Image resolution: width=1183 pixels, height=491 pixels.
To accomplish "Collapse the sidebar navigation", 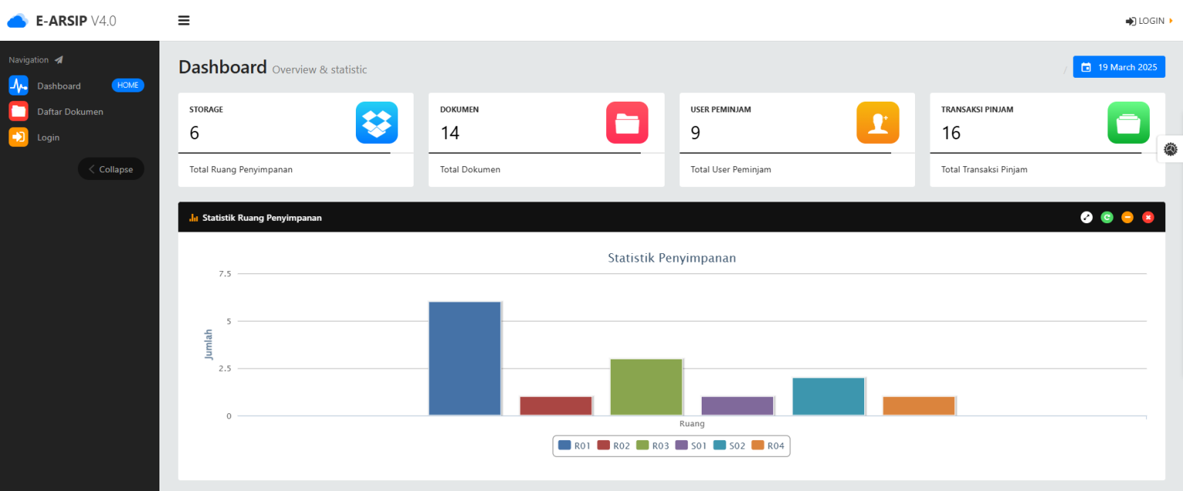I will click(111, 169).
